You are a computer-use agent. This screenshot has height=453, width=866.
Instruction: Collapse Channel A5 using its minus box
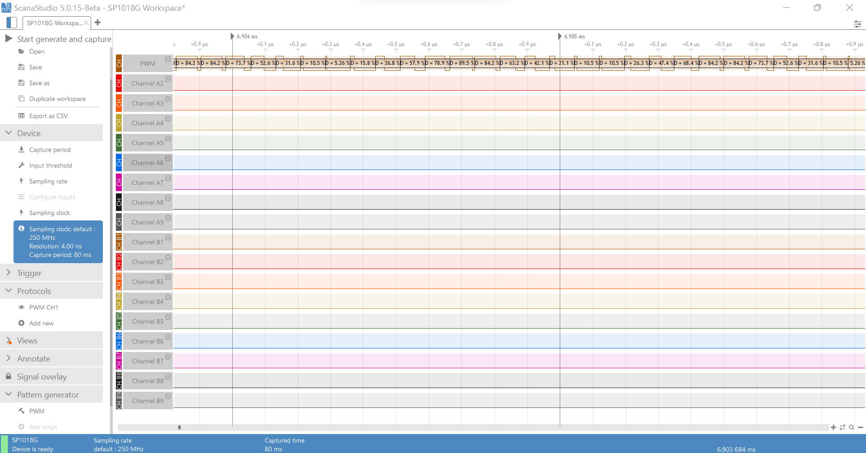(x=168, y=139)
